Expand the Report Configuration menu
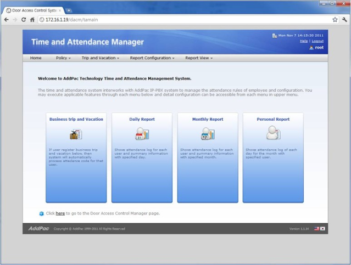Viewport: 351px width, 265px height. click(x=152, y=58)
